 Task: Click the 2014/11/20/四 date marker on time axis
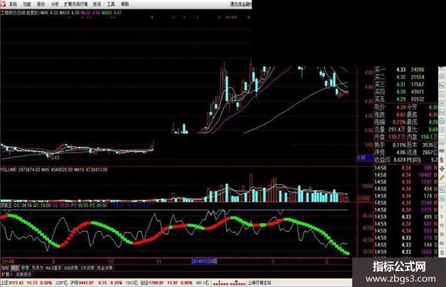point(204,261)
